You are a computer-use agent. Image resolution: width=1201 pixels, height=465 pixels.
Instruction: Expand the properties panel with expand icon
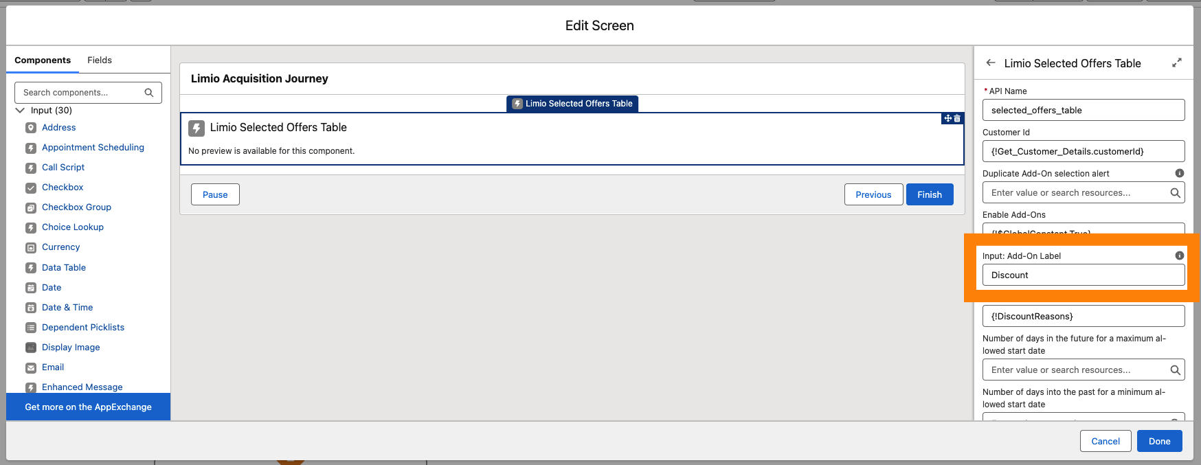[x=1177, y=63]
